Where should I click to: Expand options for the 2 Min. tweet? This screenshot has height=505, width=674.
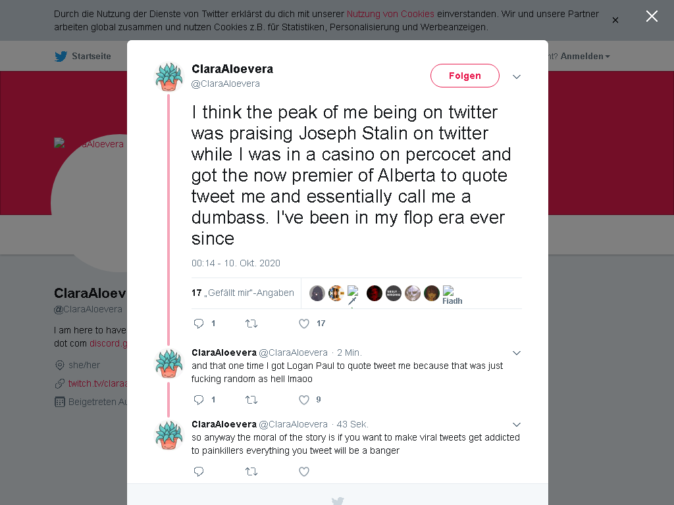tap(517, 353)
